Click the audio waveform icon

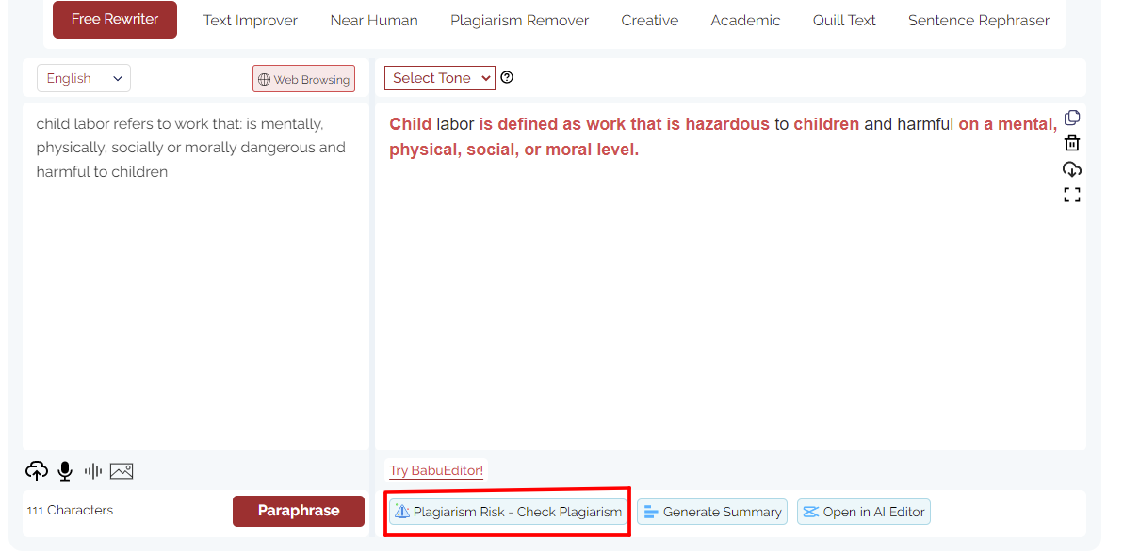[x=93, y=471]
